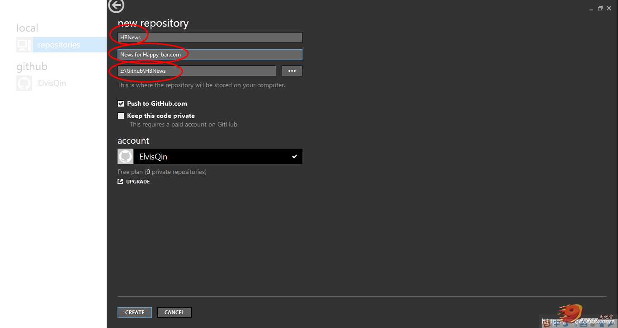This screenshot has width=618, height=328.
Task: Create the new repository
Action: pyautogui.click(x=135, y=312)
